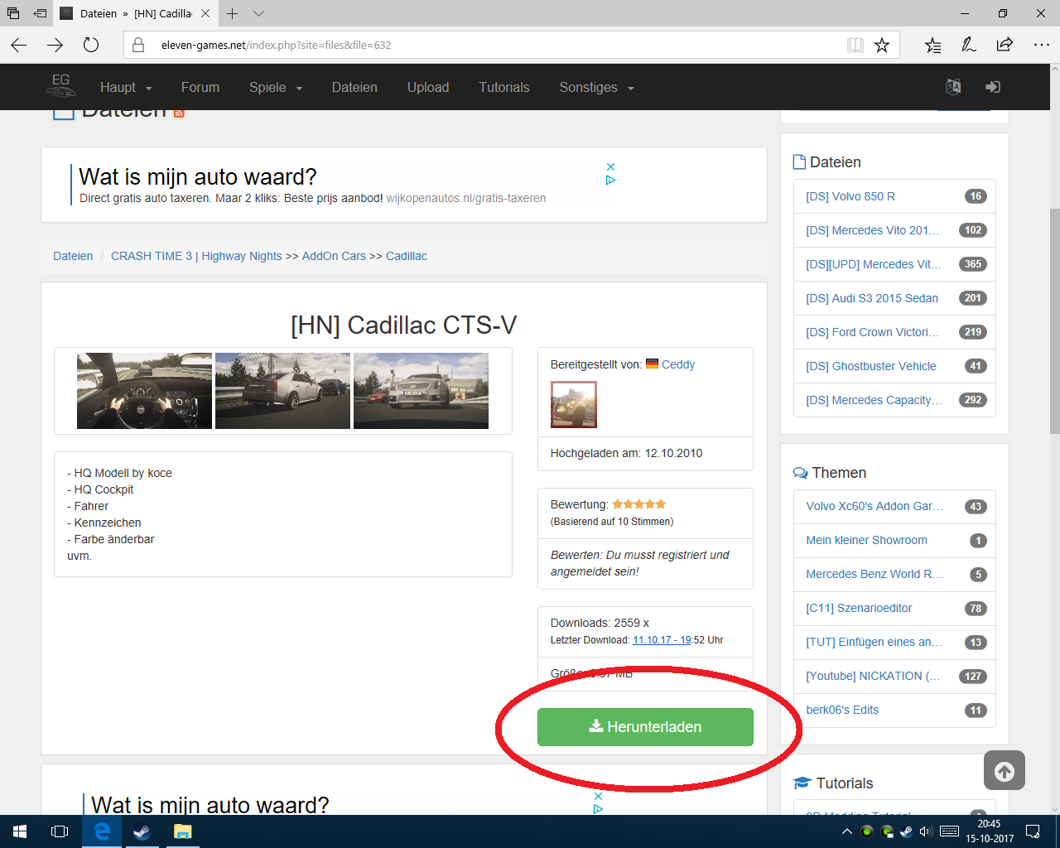View the cockpit screenshot thumbnail
The width and height of the screenshot is (1060, 848).
(144, 391)
